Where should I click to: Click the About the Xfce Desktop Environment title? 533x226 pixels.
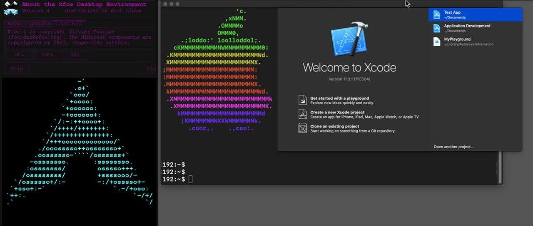(x=84, y=5)
